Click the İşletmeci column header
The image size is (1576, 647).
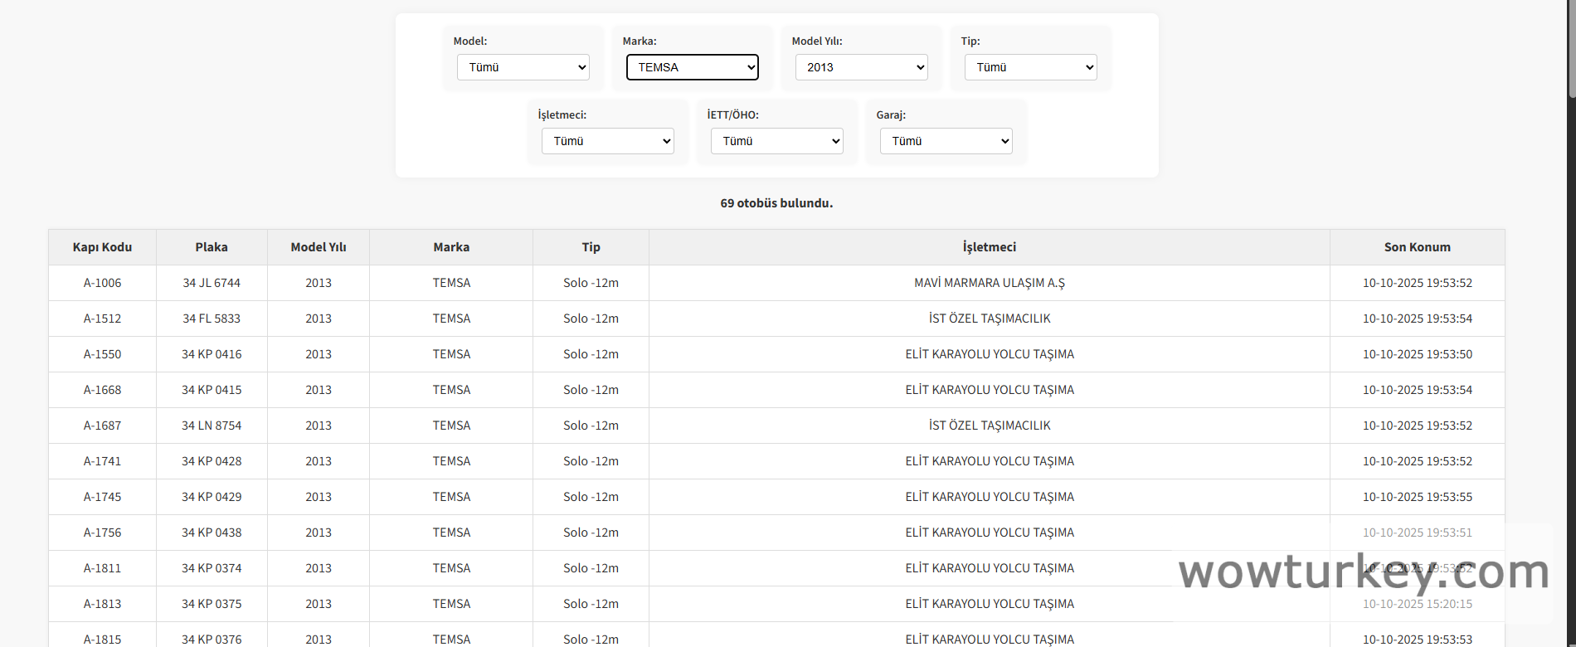click(989, 247)
